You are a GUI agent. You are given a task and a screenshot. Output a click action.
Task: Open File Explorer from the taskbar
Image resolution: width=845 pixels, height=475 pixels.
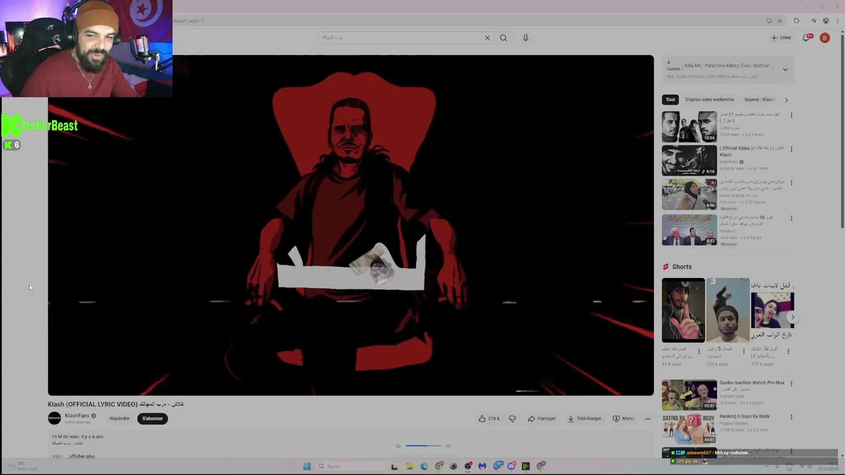pyautogui.click(x=409, y=466)
